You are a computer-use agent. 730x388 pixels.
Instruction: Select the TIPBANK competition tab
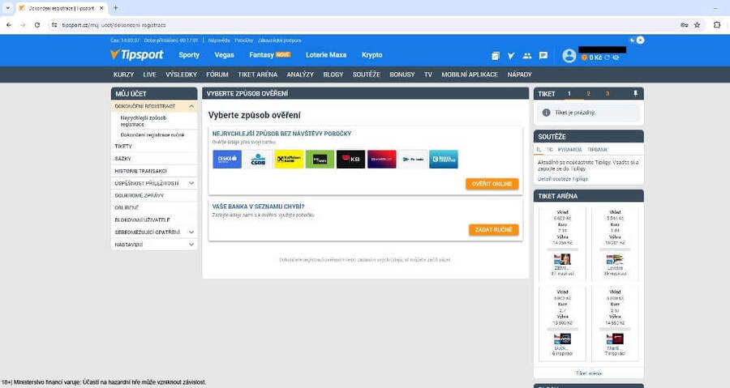(x=597, y=150)
